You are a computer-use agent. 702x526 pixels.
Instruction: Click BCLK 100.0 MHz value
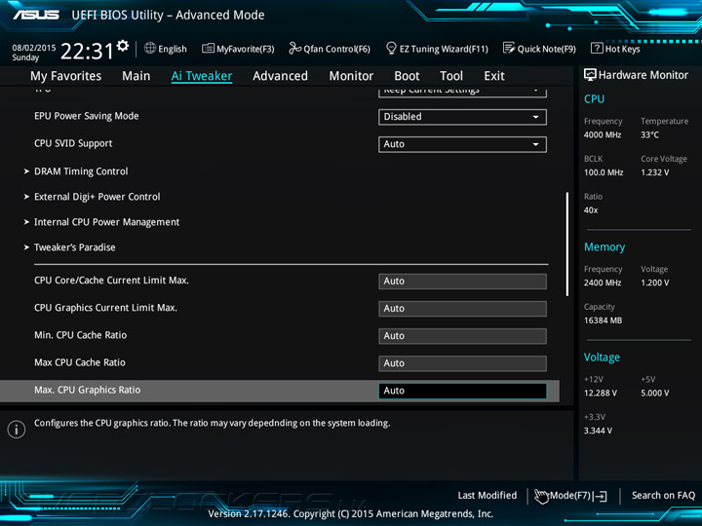(x=604, y=172)
